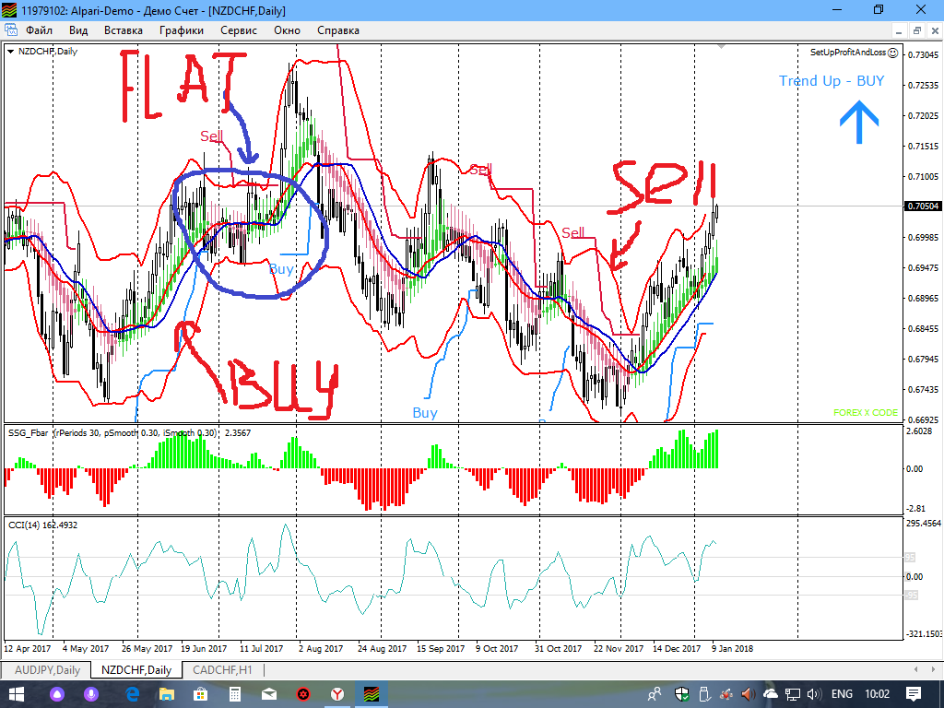This screenshot has width=944, height=708.
Task: Open the Вид menu
Action: pyautogui.click(x=78, y=30)
